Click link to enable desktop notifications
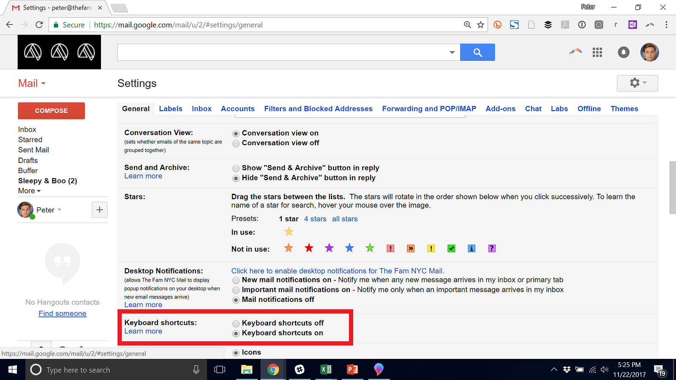 point(338,271)
